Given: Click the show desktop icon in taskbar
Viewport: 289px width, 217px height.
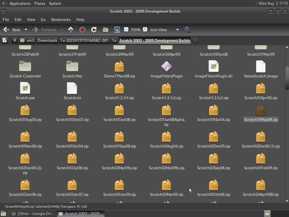Looking at the screenshot, I should [3, 214].
